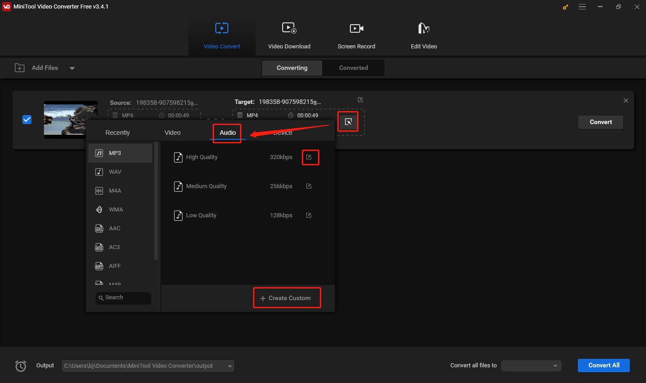
Task: Select WAV format in the list
Action: click(x=120, y=172)
